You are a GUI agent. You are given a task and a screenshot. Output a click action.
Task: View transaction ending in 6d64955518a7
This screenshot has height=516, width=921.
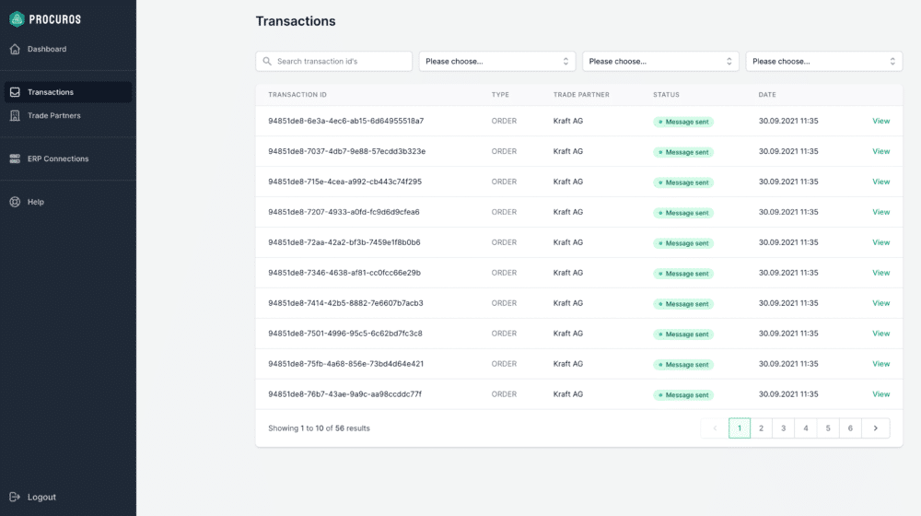pos(881,121)
